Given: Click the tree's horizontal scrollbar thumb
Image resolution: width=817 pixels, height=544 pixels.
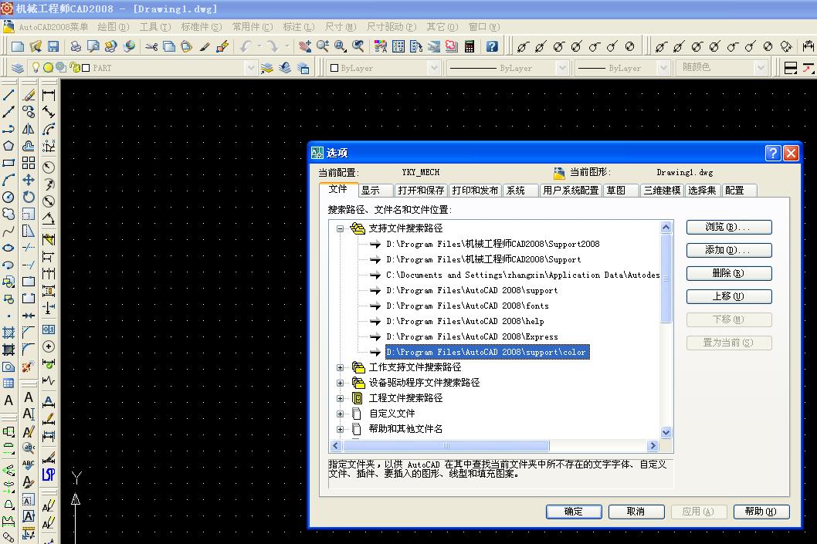Looking at the screenshot, I should click(446, 445).
